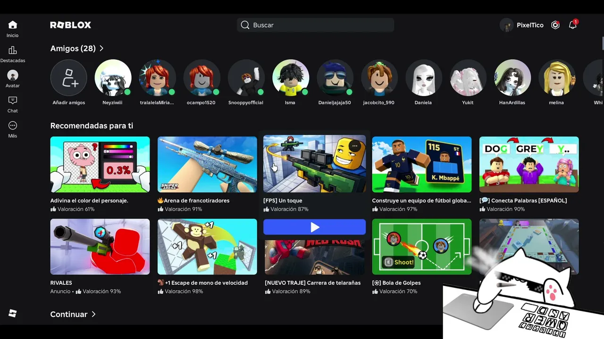Open friend ocampo1520's avatar

202,78
